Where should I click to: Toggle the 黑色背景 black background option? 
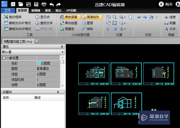(70, 17)
